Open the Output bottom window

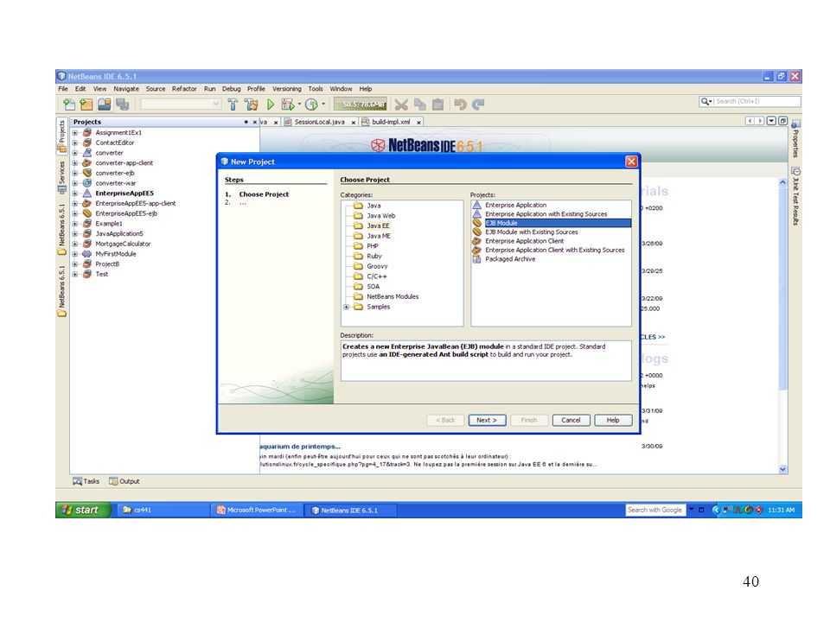click(124, 481)
